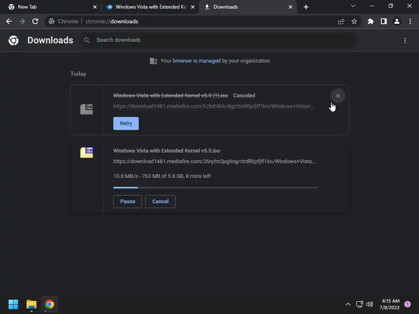Reload the downloads page
Screen dimensions: 419x314
point(35,21)
